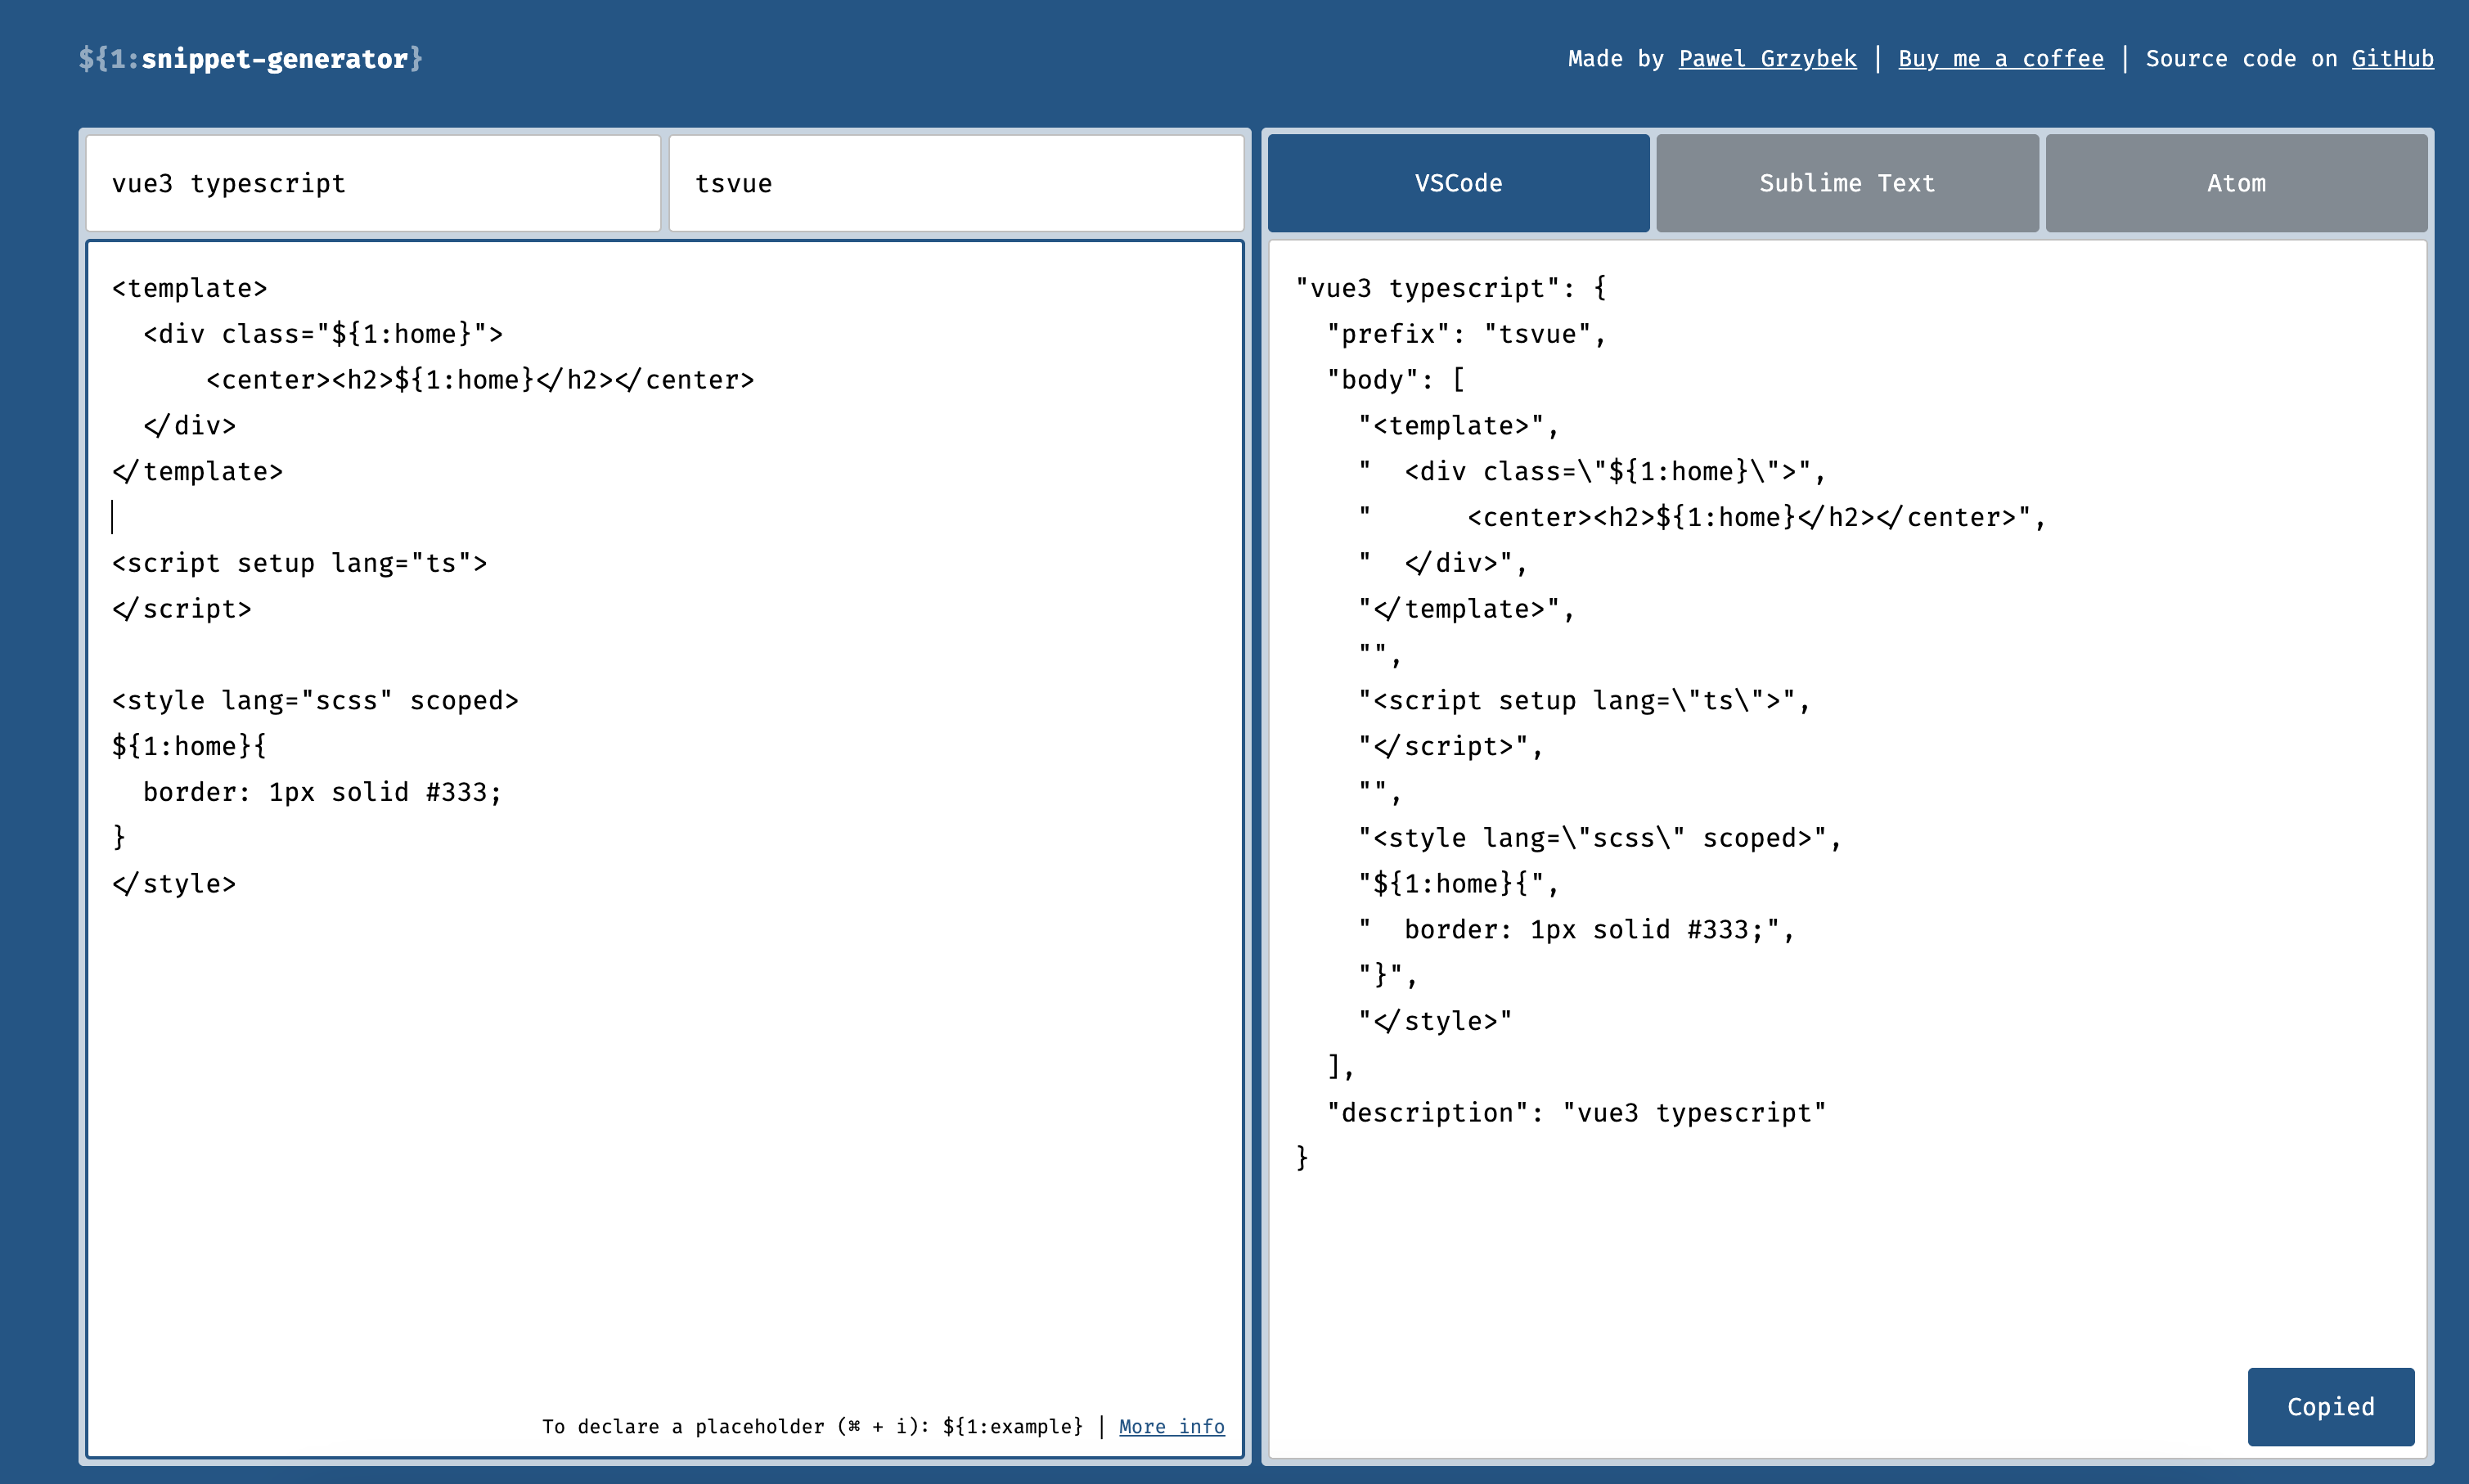Click the <script setup lang="ts"> line in editor

click(x=299, y=563)
